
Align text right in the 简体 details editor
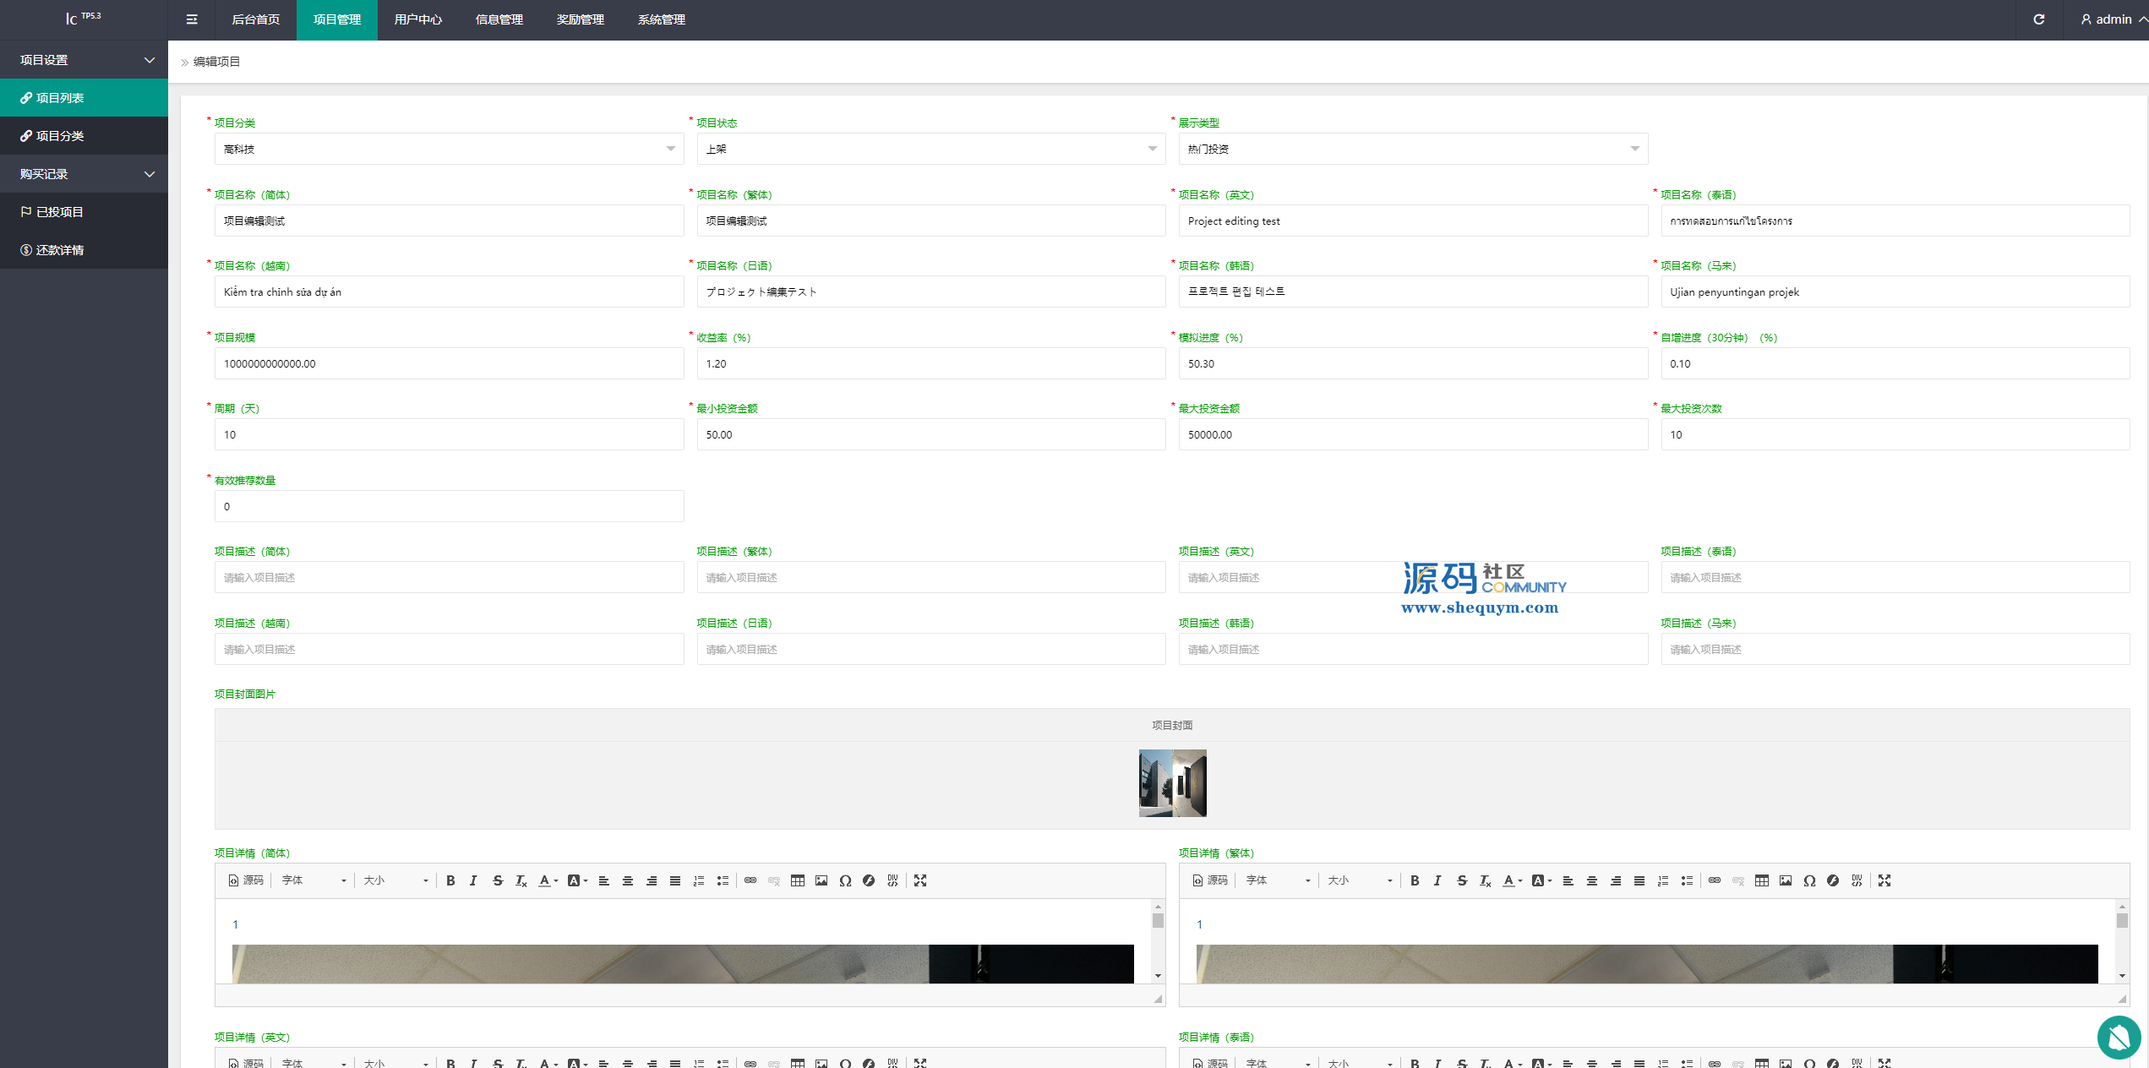point(651,880)
